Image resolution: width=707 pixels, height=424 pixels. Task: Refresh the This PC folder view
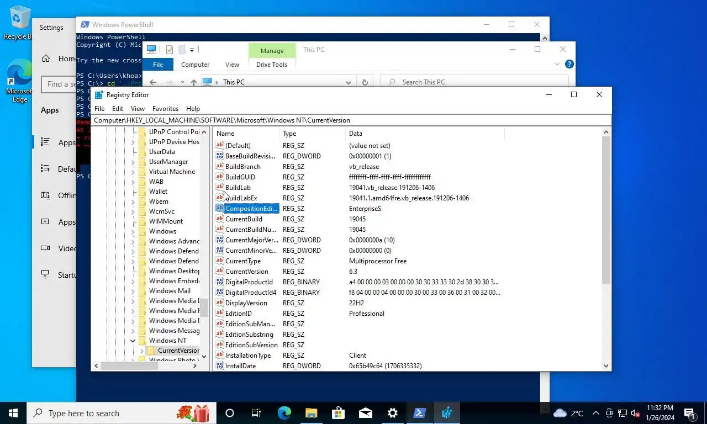pyautogui.click(x=365, y=82)
